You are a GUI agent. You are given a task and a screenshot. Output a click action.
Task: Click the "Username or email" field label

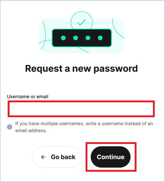click(x=27, y=97)
